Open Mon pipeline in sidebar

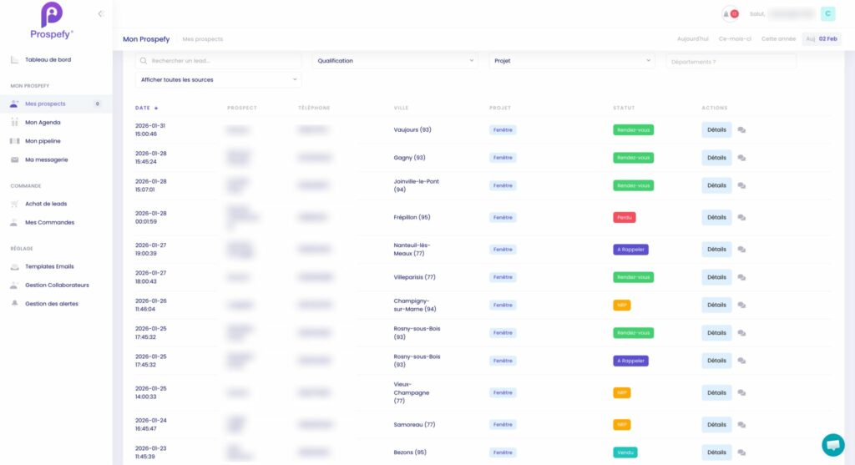click(43, 141)
